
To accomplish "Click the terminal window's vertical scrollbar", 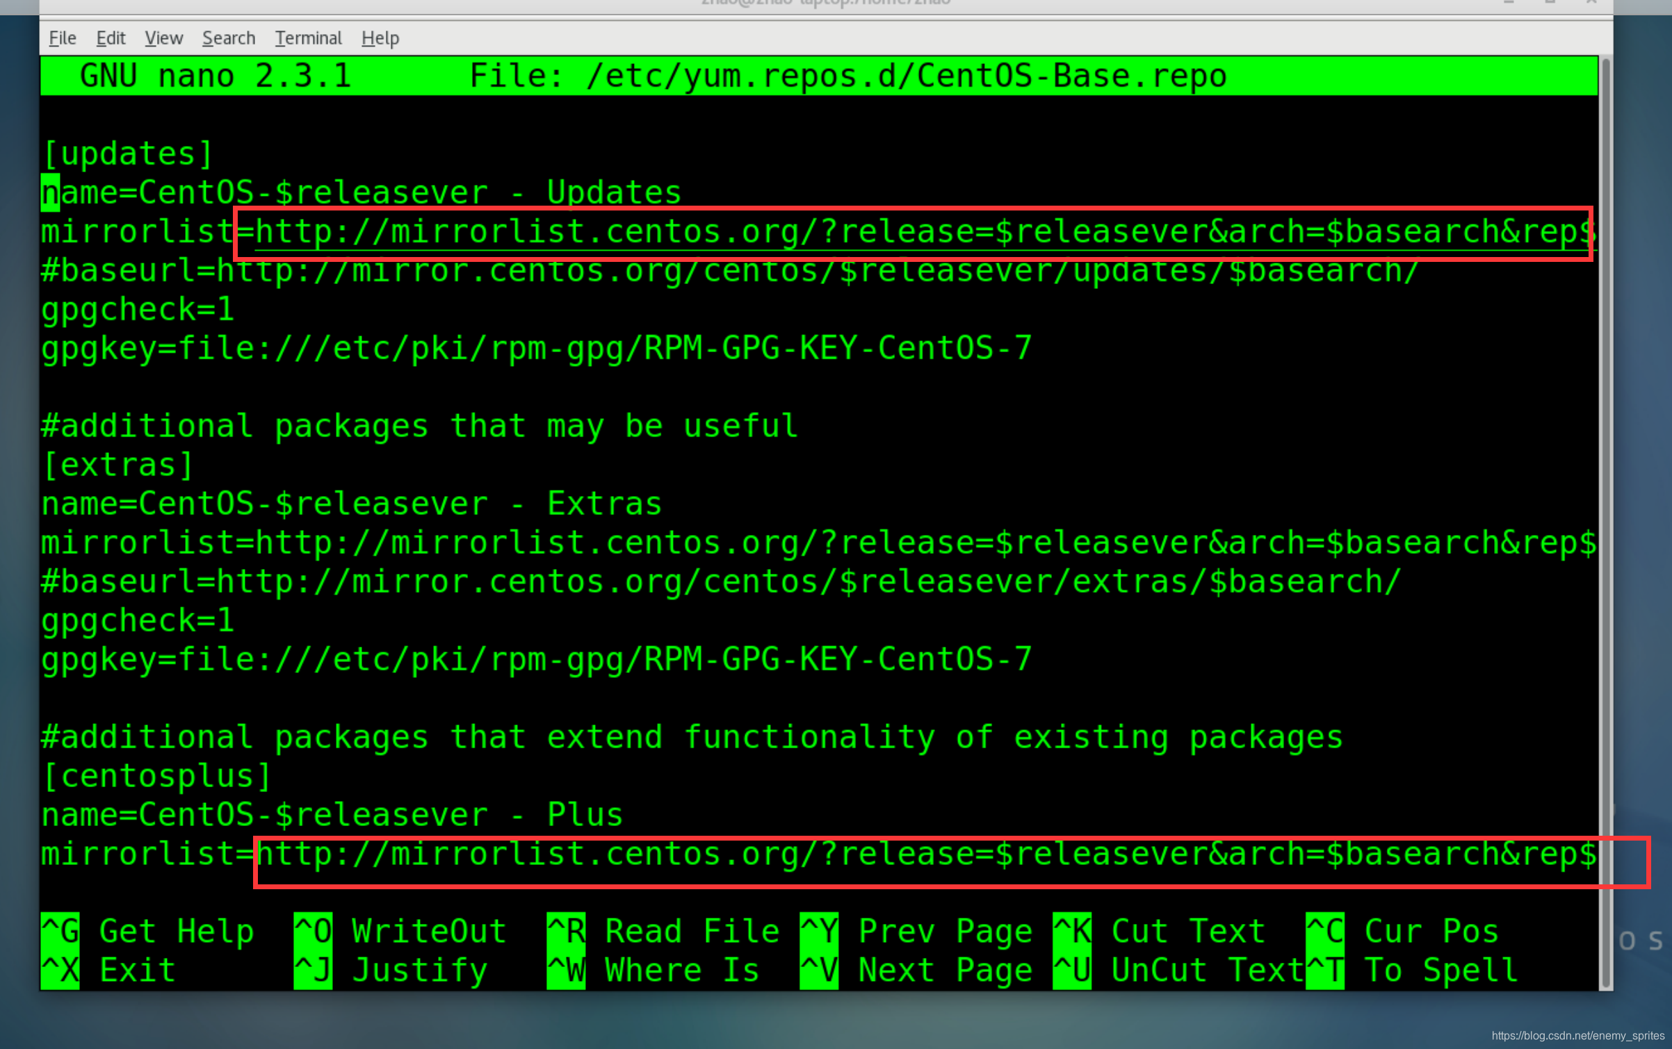I will [1605, 521].
